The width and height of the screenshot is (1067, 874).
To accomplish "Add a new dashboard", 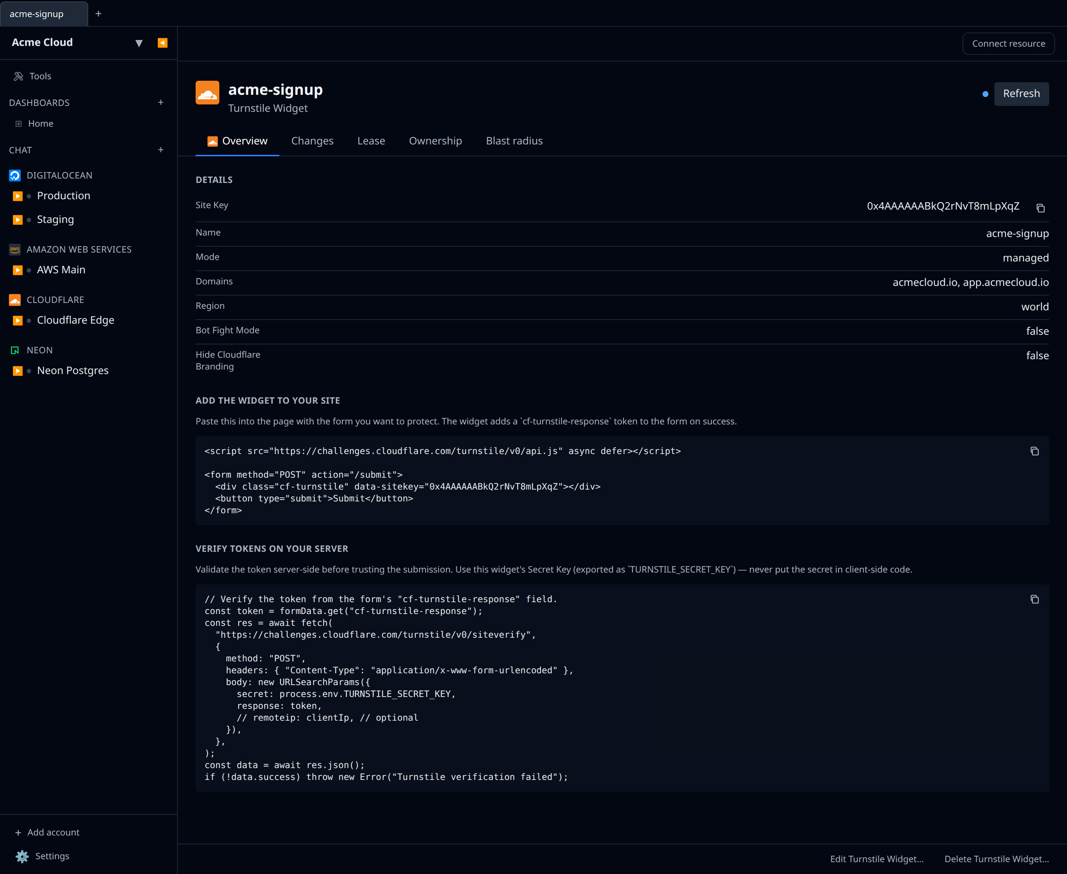I will point(161,102).
